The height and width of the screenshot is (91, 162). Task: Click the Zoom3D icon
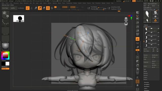pyautogui.click(x=137, y=65)
